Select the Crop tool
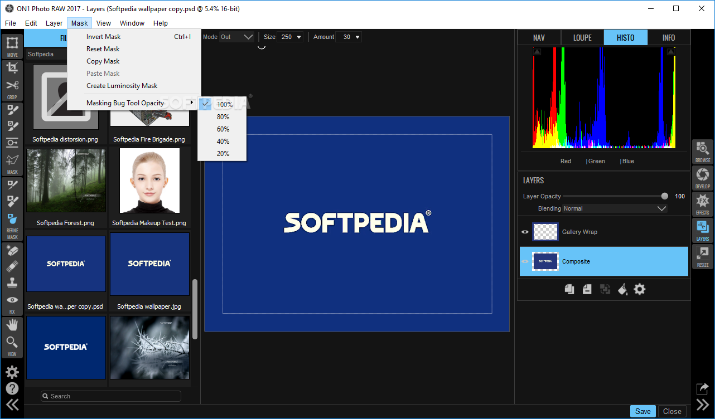This screenshot has height=419, width=715. click(12, 67)
